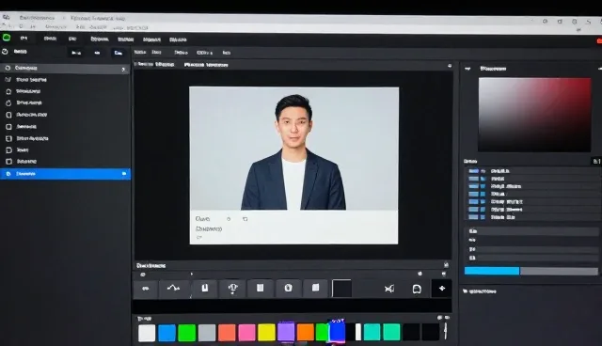Click the empty dark square in the tool row
The image size is (602, 346).
point(341,289)
